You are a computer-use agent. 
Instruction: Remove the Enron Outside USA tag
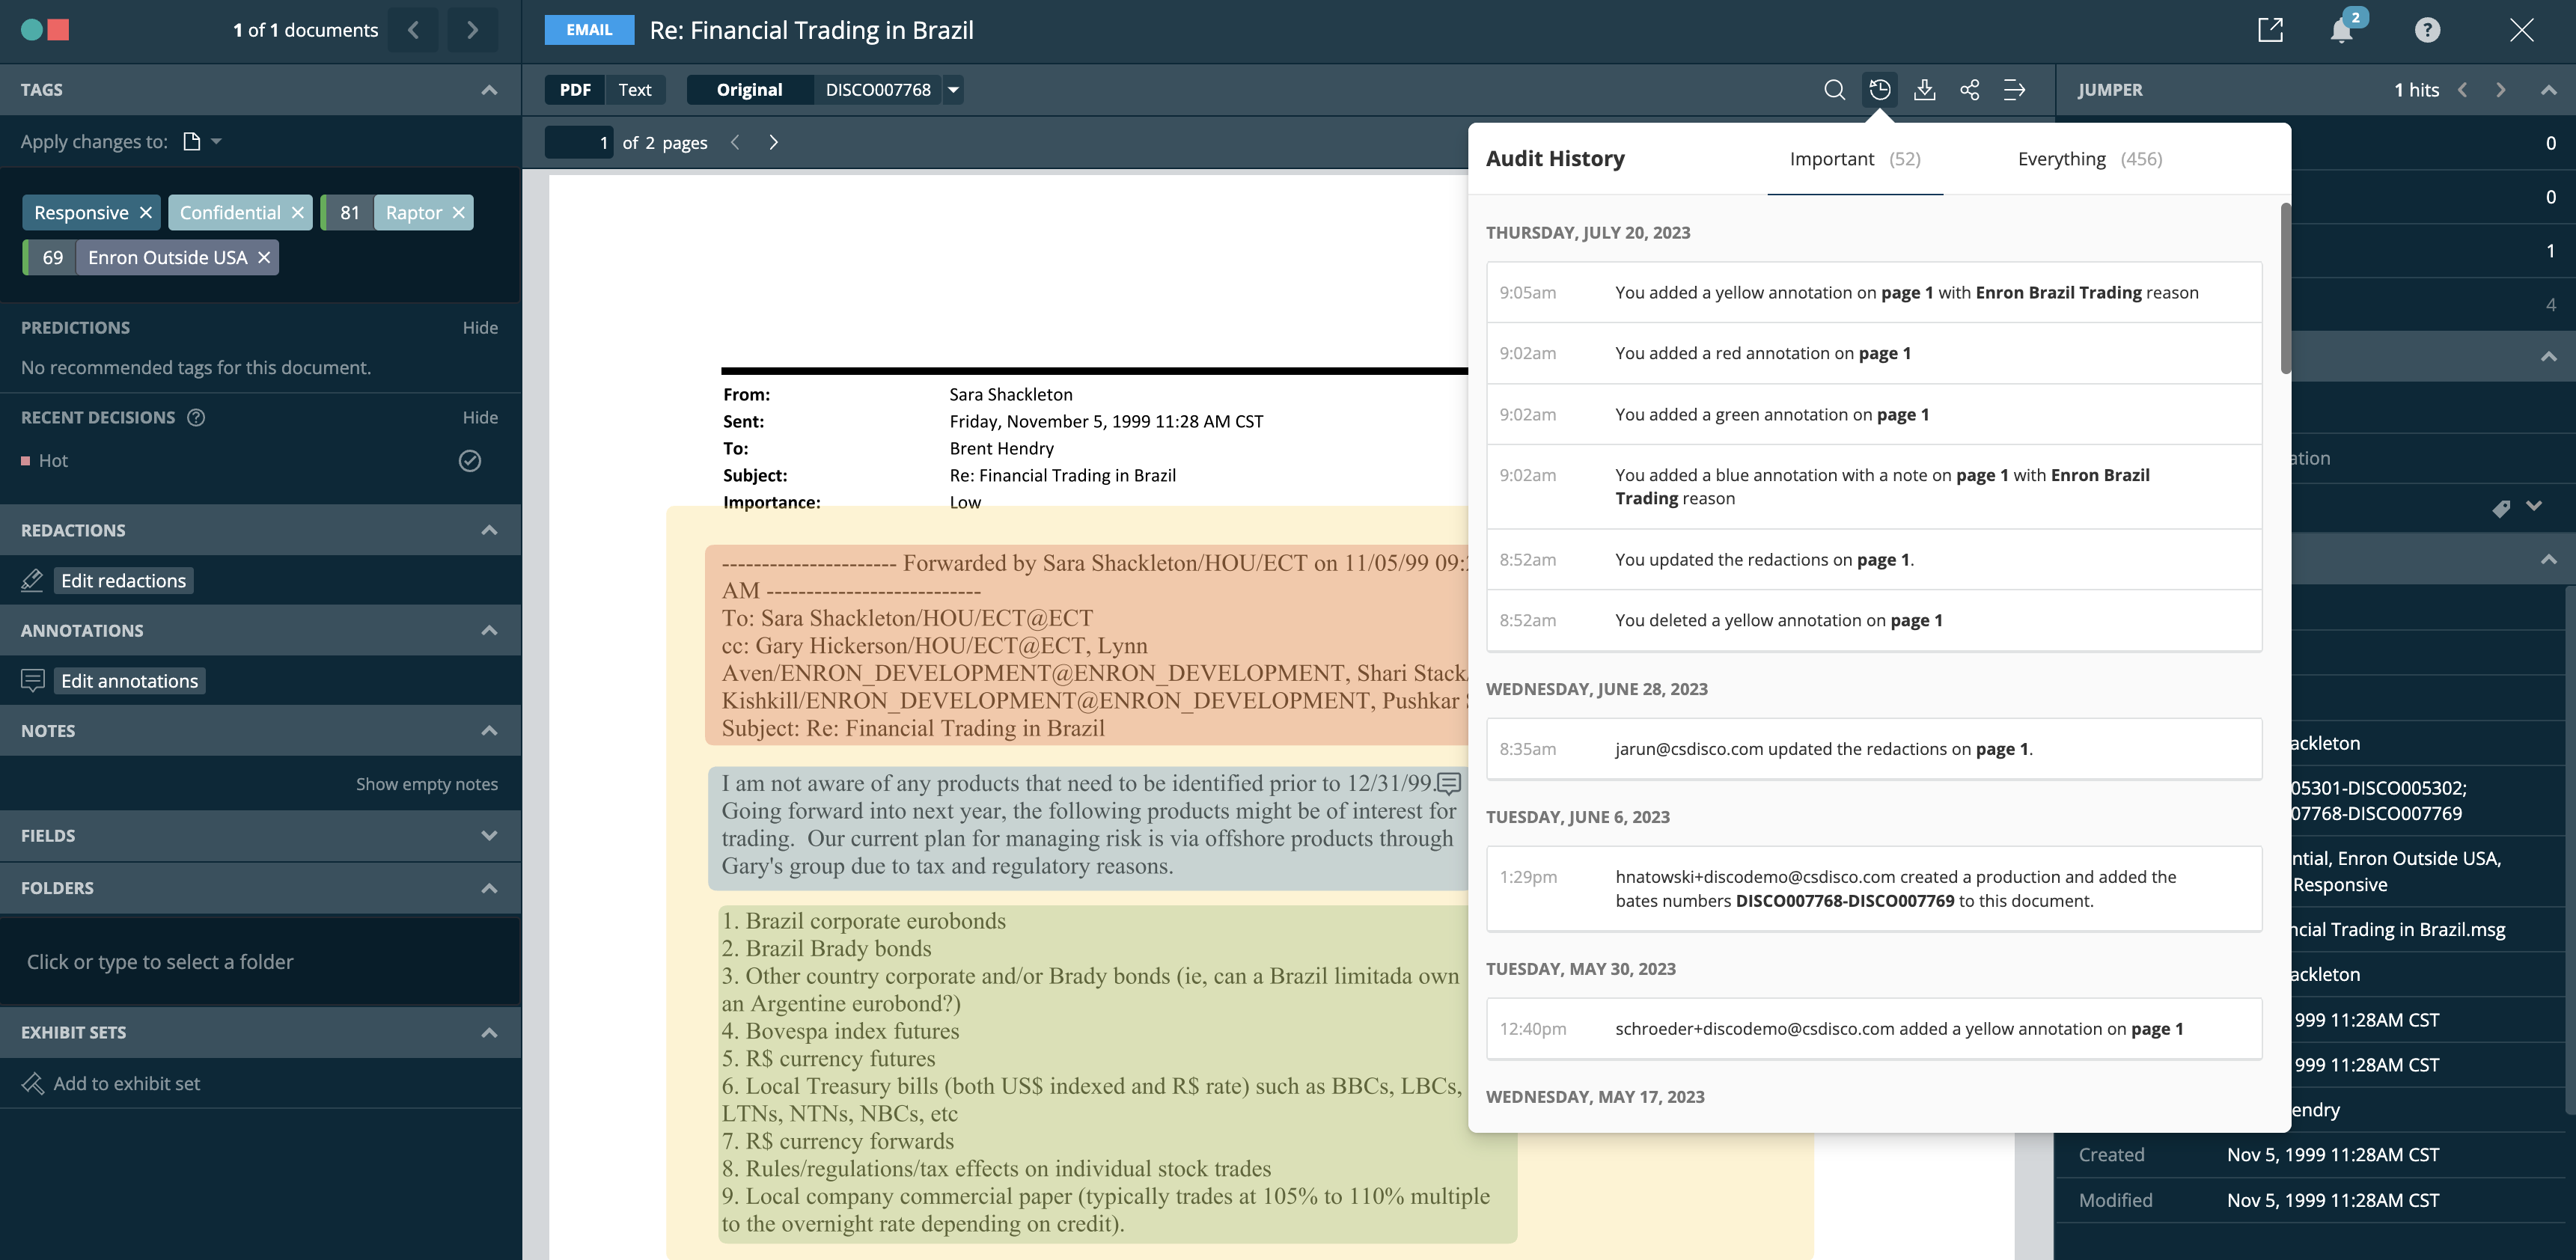(x=264, y=257)
